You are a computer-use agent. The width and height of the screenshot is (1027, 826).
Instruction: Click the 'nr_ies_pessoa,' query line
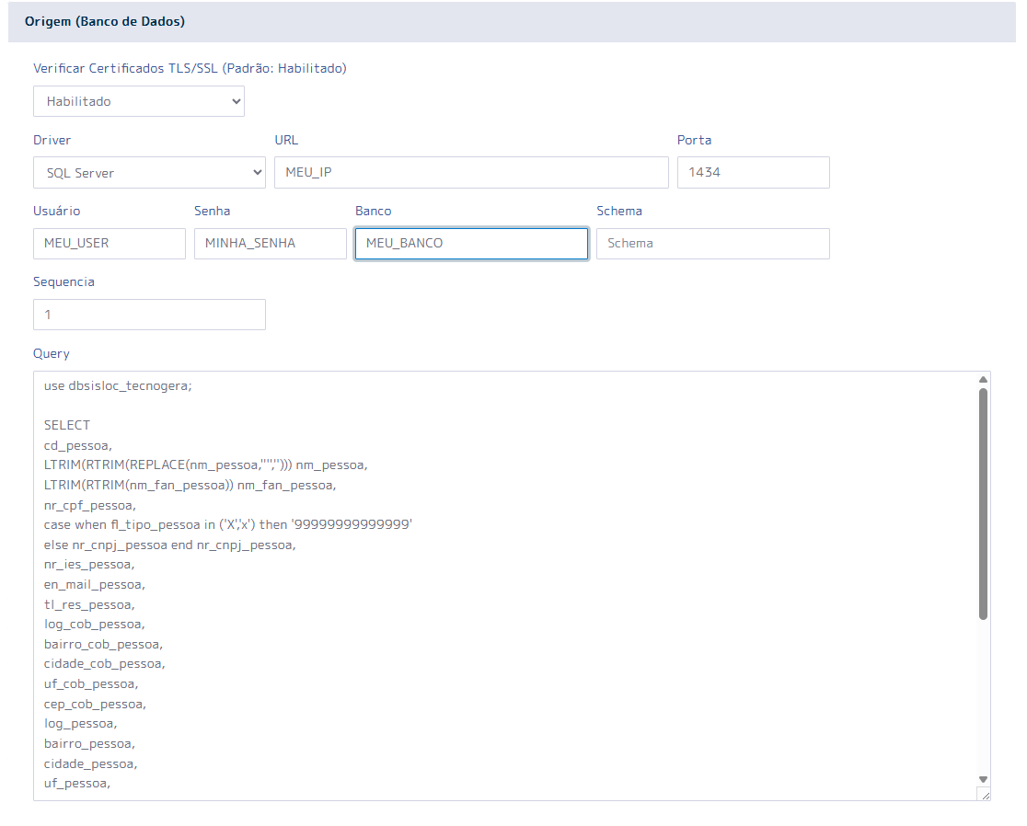coord(89,565)
